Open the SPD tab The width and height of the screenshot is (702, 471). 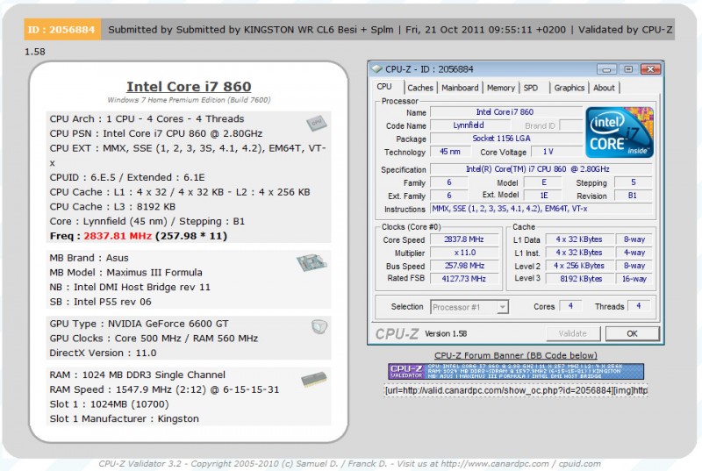(x=531, y=88)
